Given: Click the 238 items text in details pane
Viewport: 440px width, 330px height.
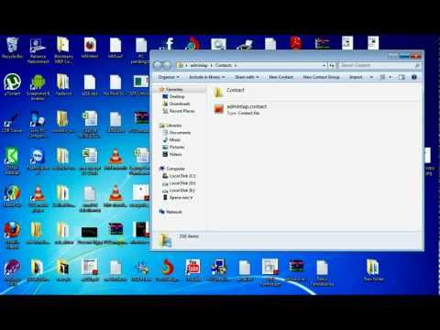Looking at the screenshot, I should (x=189, y=236).
